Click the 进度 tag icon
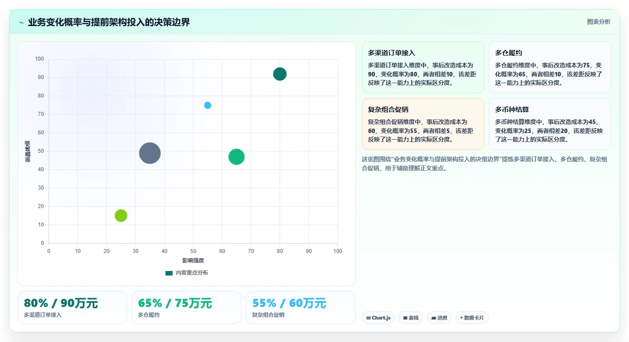 pos(433,318)
